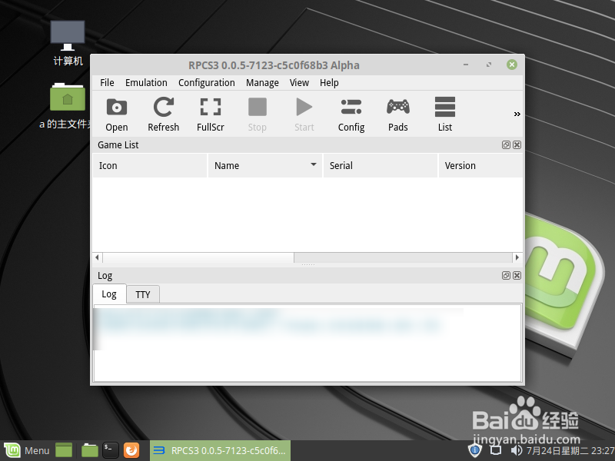This screenshot has height=461, width=615.
Task: Click the splitter handle between panels
Action: 308,265
